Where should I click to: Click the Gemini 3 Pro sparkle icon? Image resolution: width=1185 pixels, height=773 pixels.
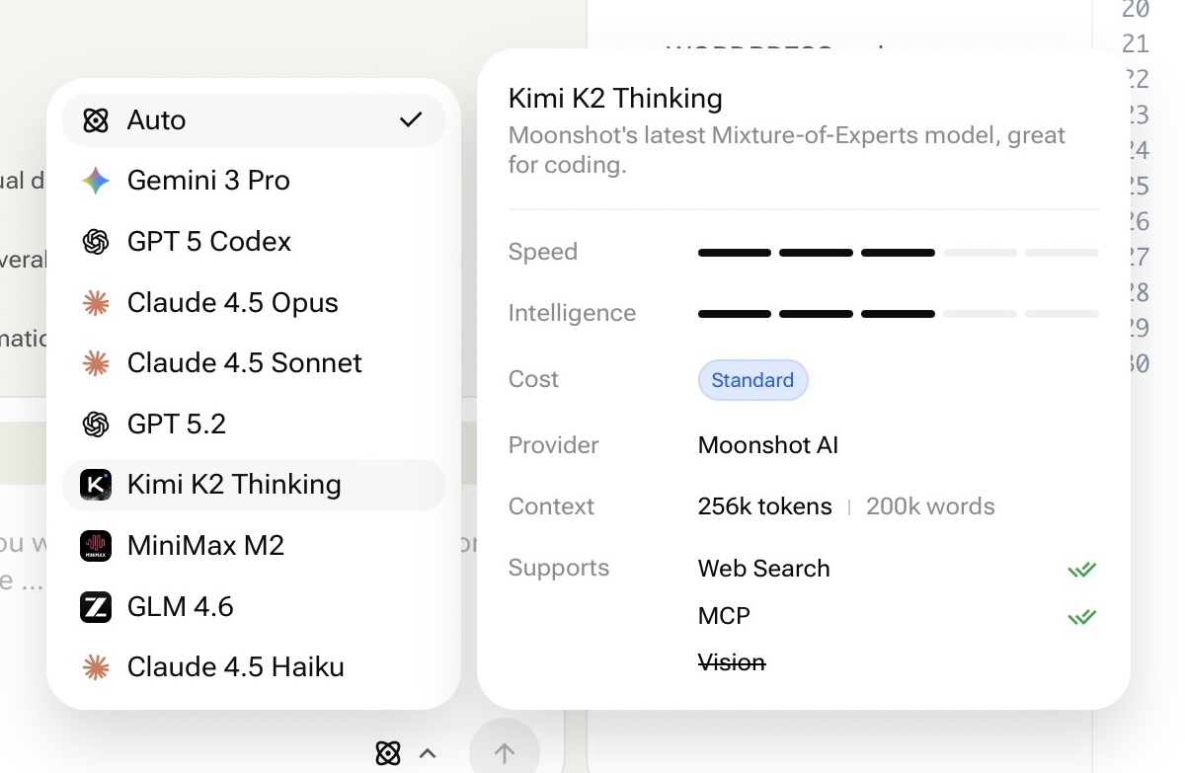(96, 181)
